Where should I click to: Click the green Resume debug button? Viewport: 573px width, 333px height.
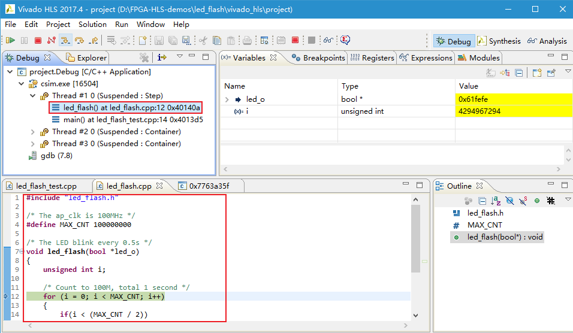pos(10,41)
